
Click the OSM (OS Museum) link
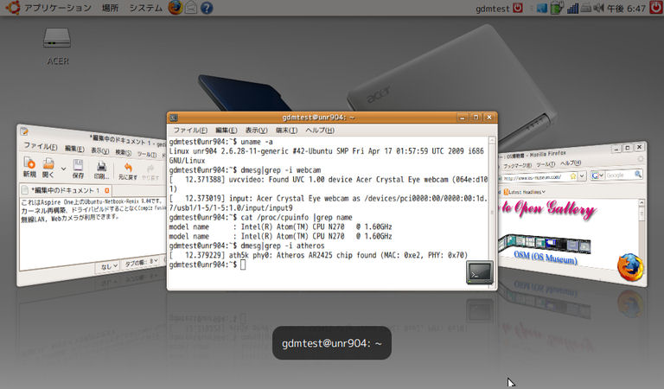[x=546, y=257]
